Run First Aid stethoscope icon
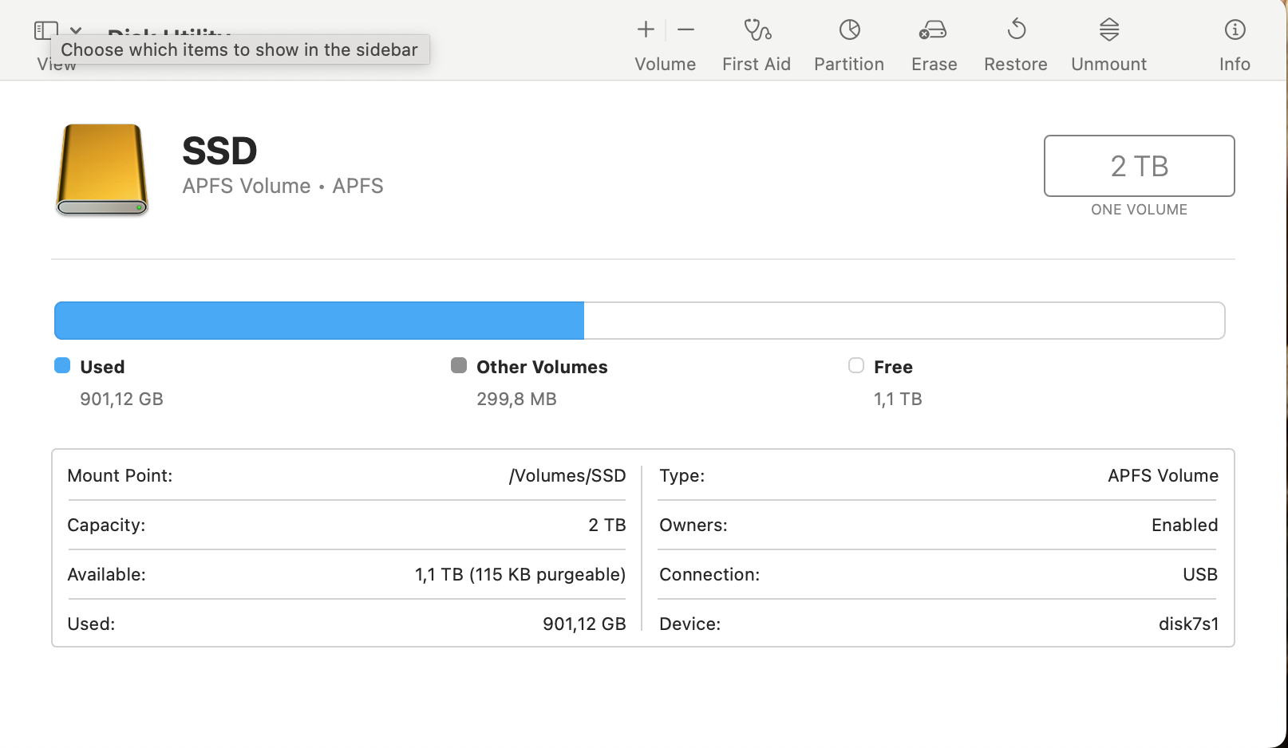This screenshot has width=1288, height=748. (x=757, y=30)
